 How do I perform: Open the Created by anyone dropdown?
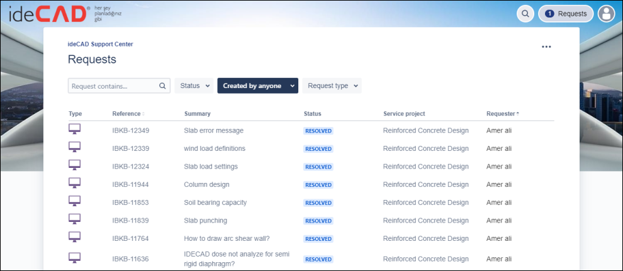click(257, 86)
